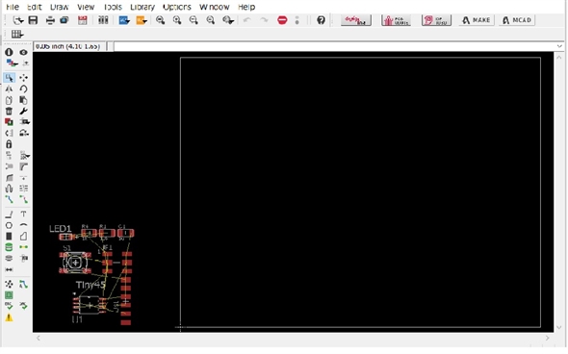
Task: Open the Options menu
Action: tap(177, 7)
